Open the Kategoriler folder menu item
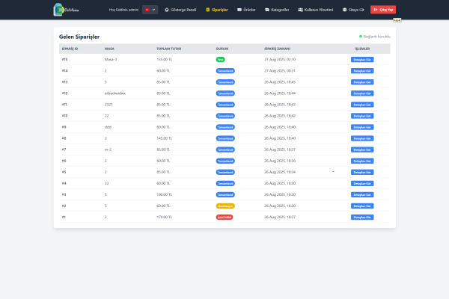The image size is (449, 299). tap(278, 10)
